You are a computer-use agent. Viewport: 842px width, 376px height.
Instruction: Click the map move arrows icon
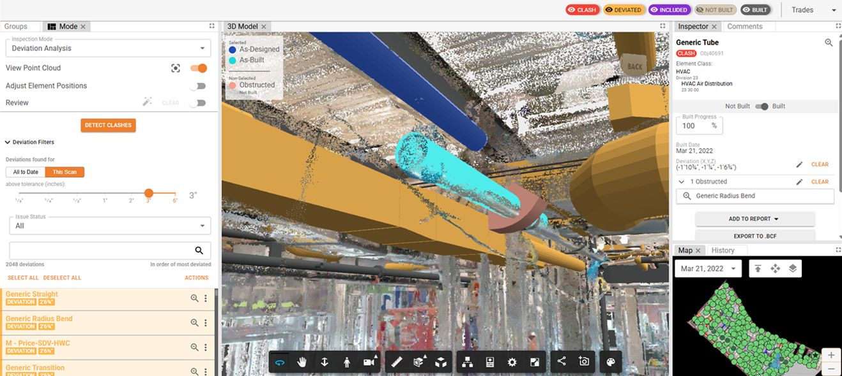776,268
